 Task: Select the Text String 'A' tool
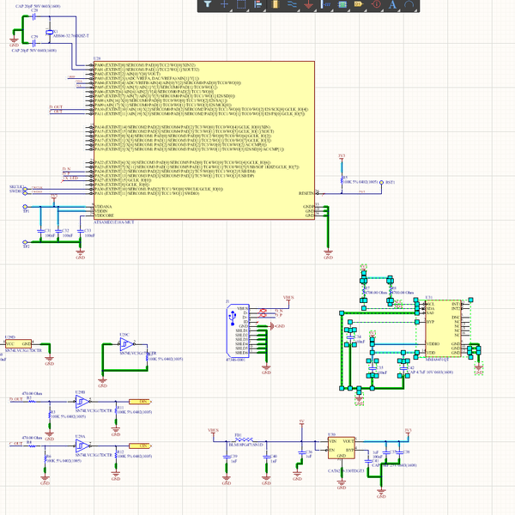[x=392, y=4]
